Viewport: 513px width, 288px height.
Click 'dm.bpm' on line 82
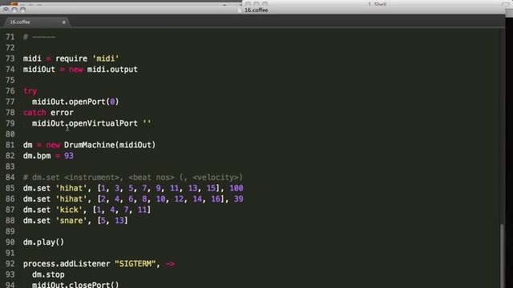point(37,155)
